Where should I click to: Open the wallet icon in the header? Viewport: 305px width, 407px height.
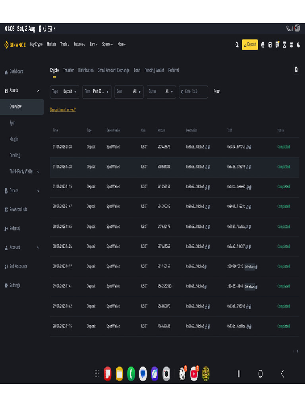270,45
